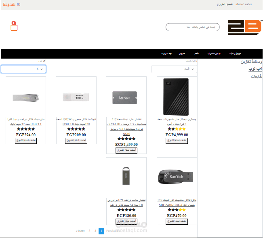Click star rating of EGP180.00 product
Screen dimensions: 263x238
pos(126,210)
